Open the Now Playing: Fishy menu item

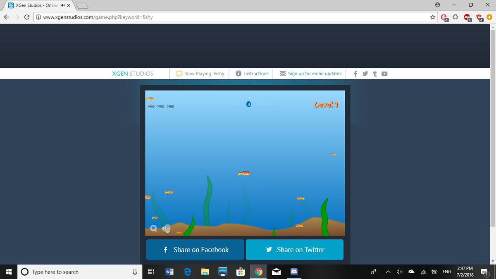[x=200, y=74]
